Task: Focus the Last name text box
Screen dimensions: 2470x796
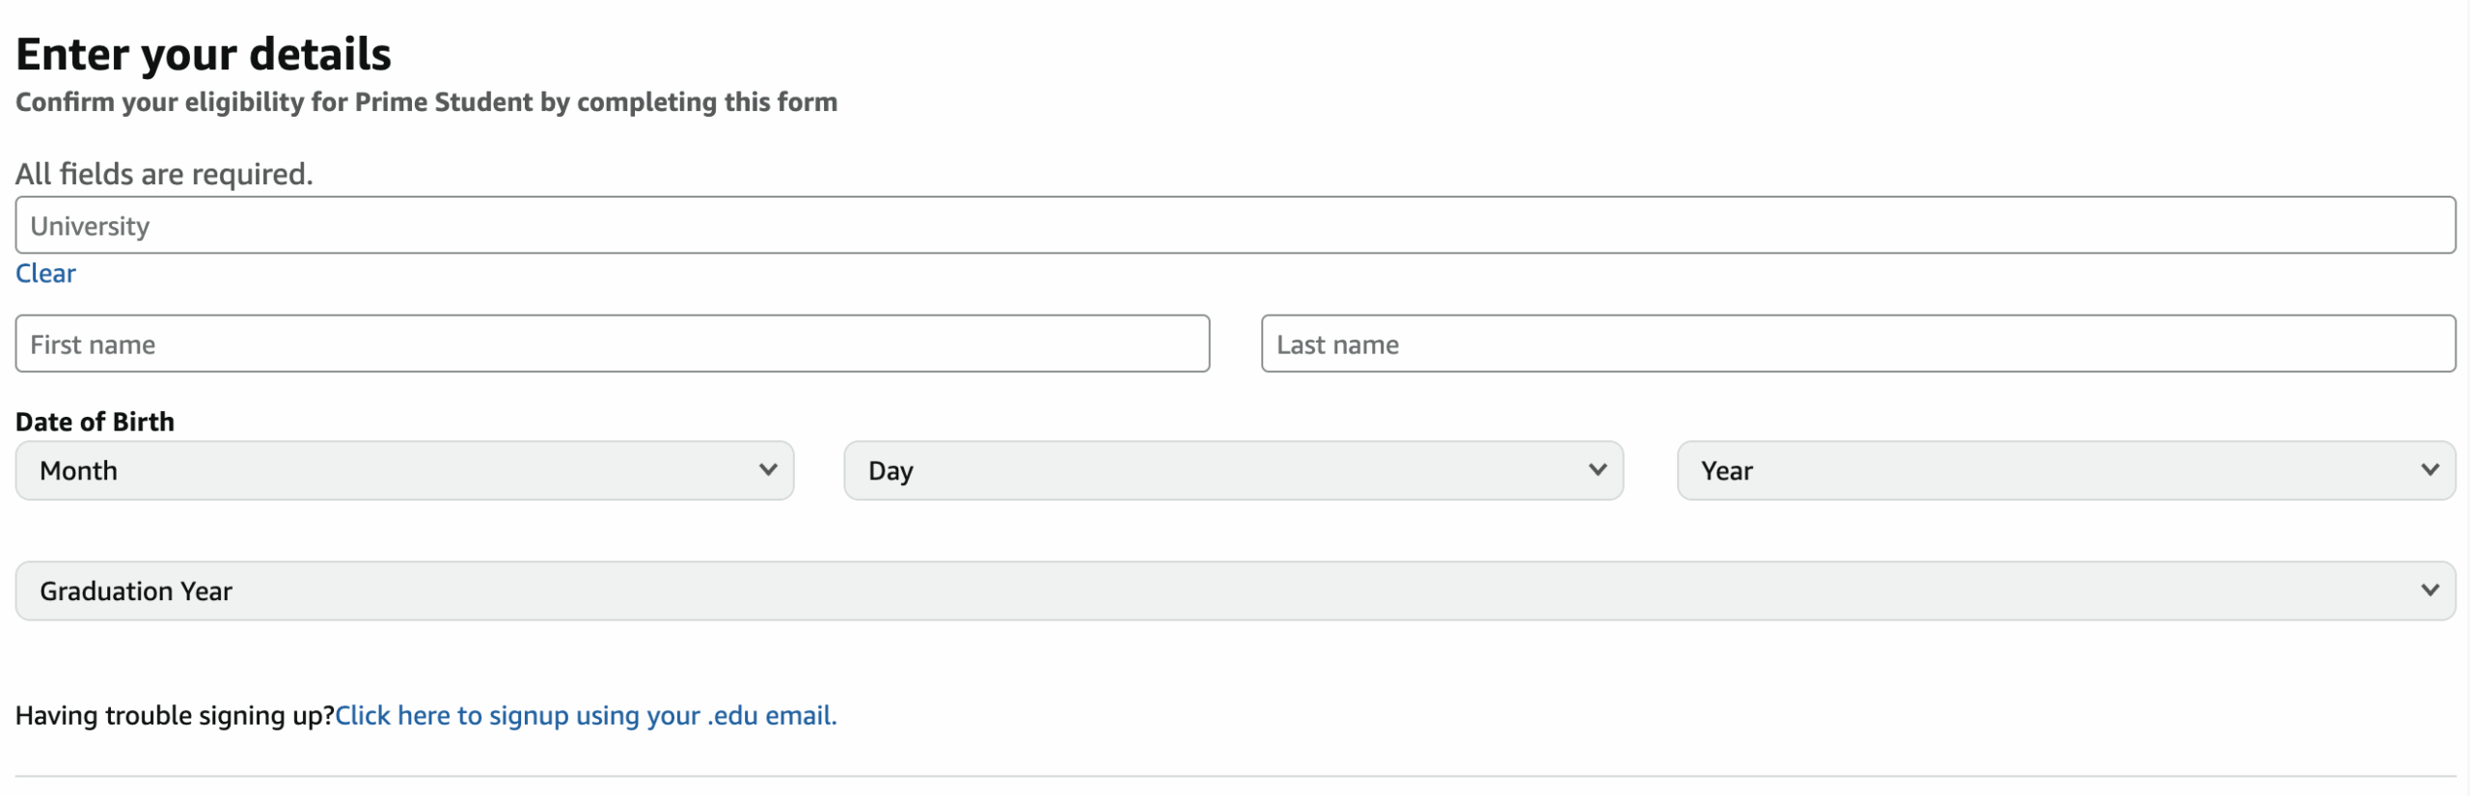Action: (x=1857, y=344)
